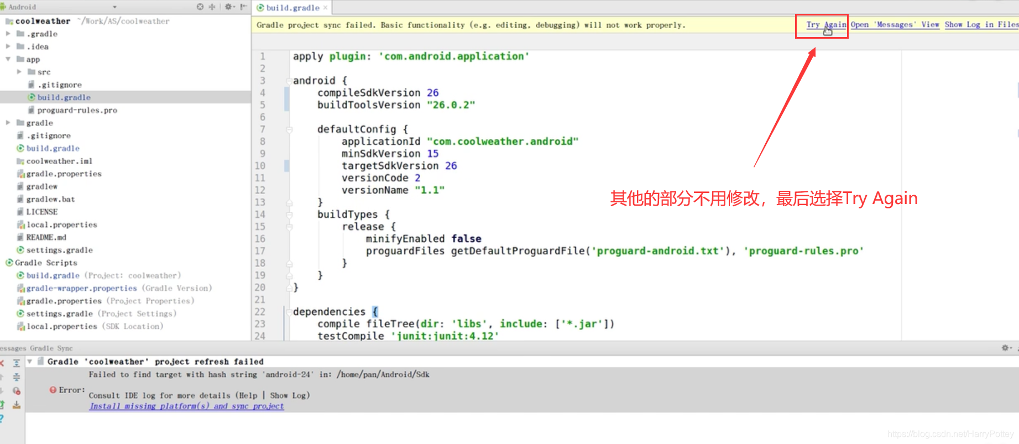The height and width of the screenshot is (444, 1019).
Task: Click the blue help question mark icon
Action: pos(2,419)
